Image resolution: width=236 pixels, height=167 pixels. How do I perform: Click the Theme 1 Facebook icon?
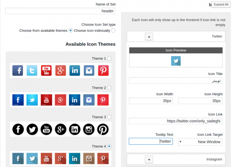tap(18, 70)
